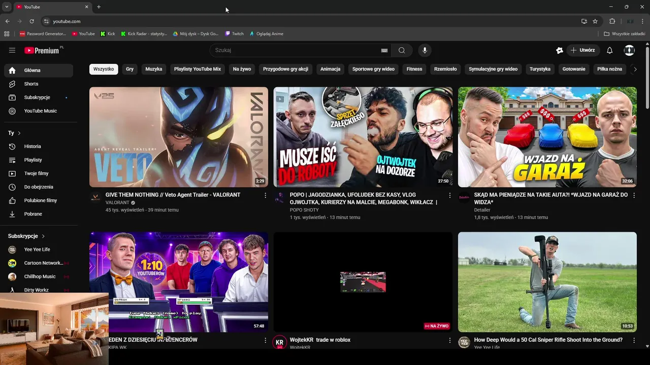Open Playlisty in the sidebar

coord(39,160)
